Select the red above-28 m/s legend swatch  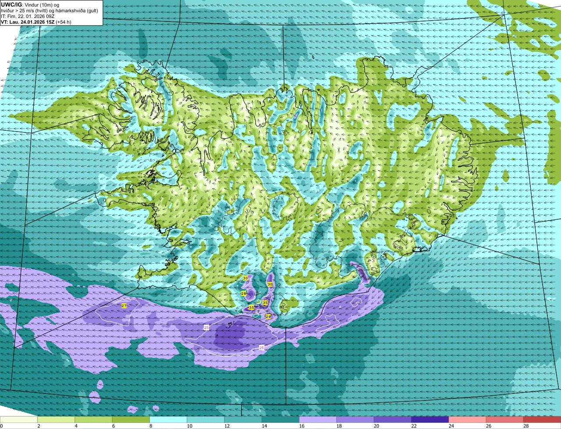point(542,419)
